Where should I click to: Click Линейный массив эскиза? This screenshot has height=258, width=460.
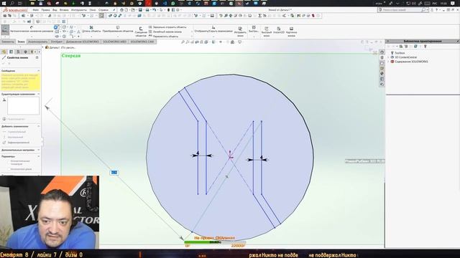tap(165, 32)
